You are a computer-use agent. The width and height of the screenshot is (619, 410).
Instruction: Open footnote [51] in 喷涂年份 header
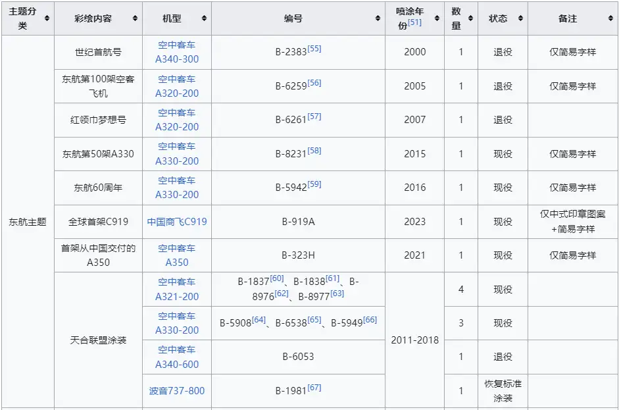click(414, 22)
